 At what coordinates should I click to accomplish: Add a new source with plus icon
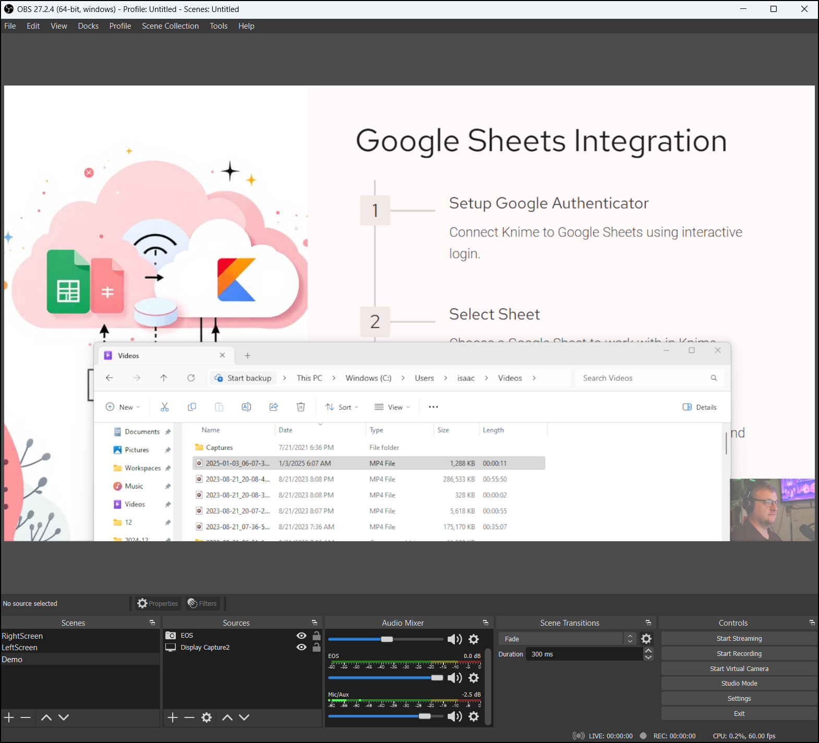[x=173, y=717]
